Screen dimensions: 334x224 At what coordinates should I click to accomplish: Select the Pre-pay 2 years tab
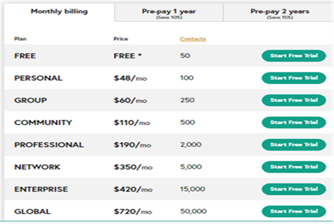280,13
